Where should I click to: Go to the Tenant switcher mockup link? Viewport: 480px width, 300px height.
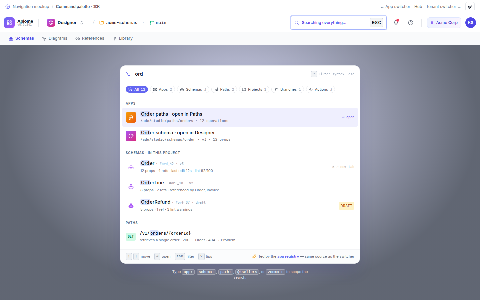click(443, 7)
